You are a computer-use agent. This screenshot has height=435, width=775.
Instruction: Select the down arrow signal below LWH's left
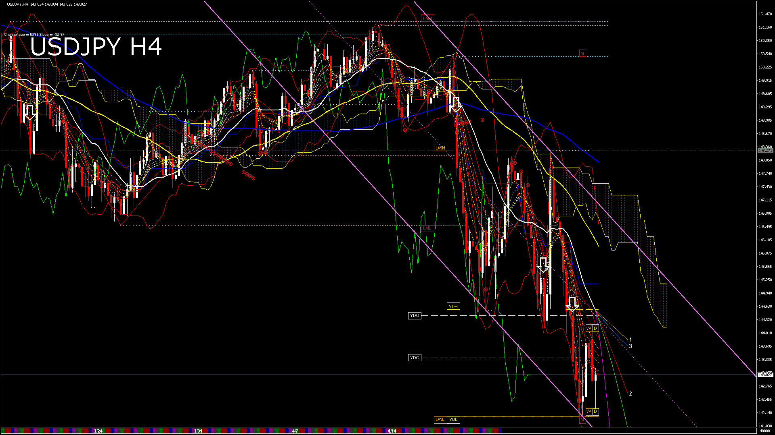457,104
